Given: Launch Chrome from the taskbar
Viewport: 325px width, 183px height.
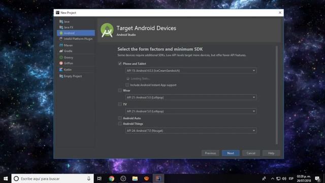Looking at the screenshot, I should click(x=112, y=178).
